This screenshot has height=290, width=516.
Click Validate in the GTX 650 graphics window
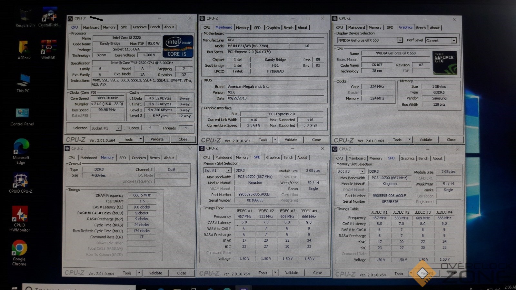click(426, 140)
